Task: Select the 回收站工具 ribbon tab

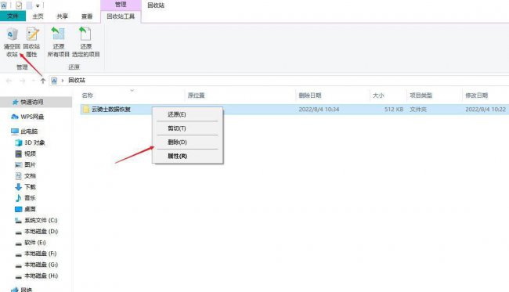Action: (121, 16)
